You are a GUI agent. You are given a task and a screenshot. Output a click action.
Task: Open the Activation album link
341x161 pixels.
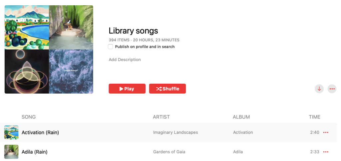pos(243,132)
